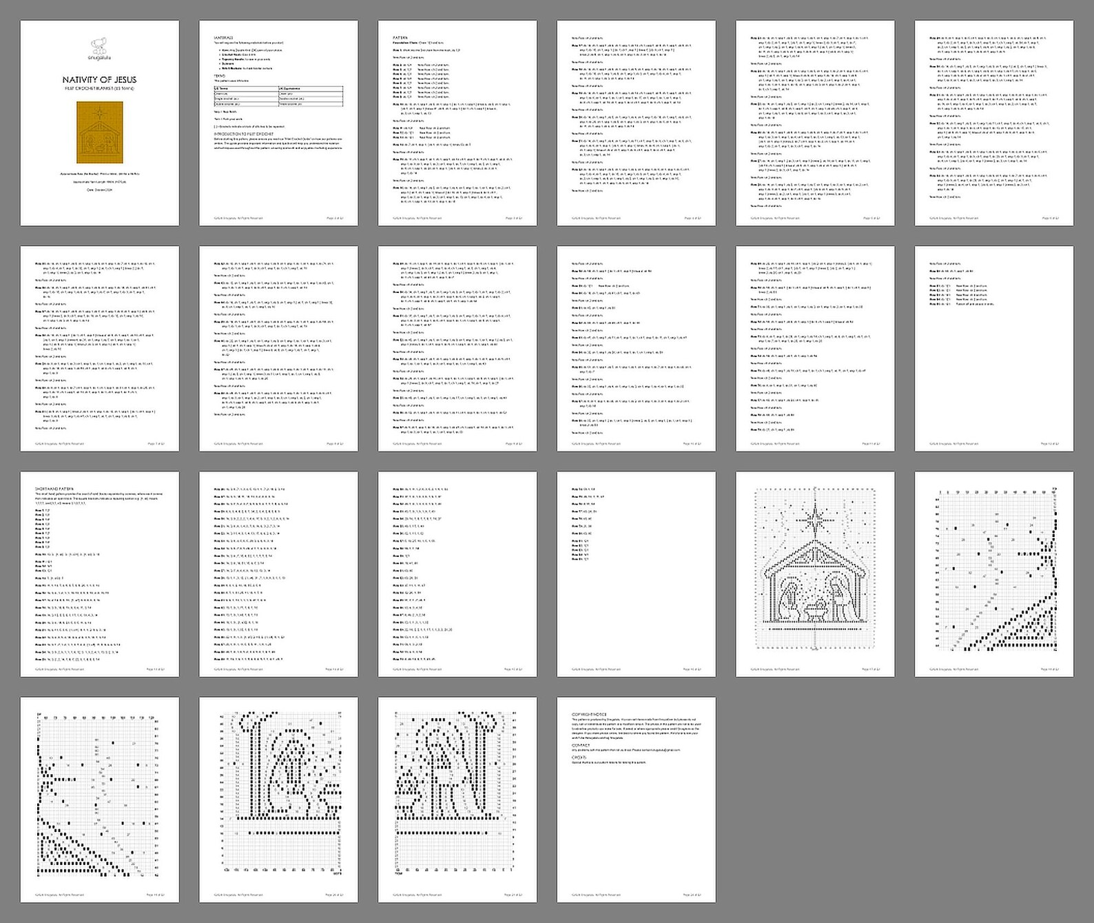Click the Materials heading on second page
The height and width of the screenshot is (923, 1094).
pyautogui.click(x=224, y=37)
